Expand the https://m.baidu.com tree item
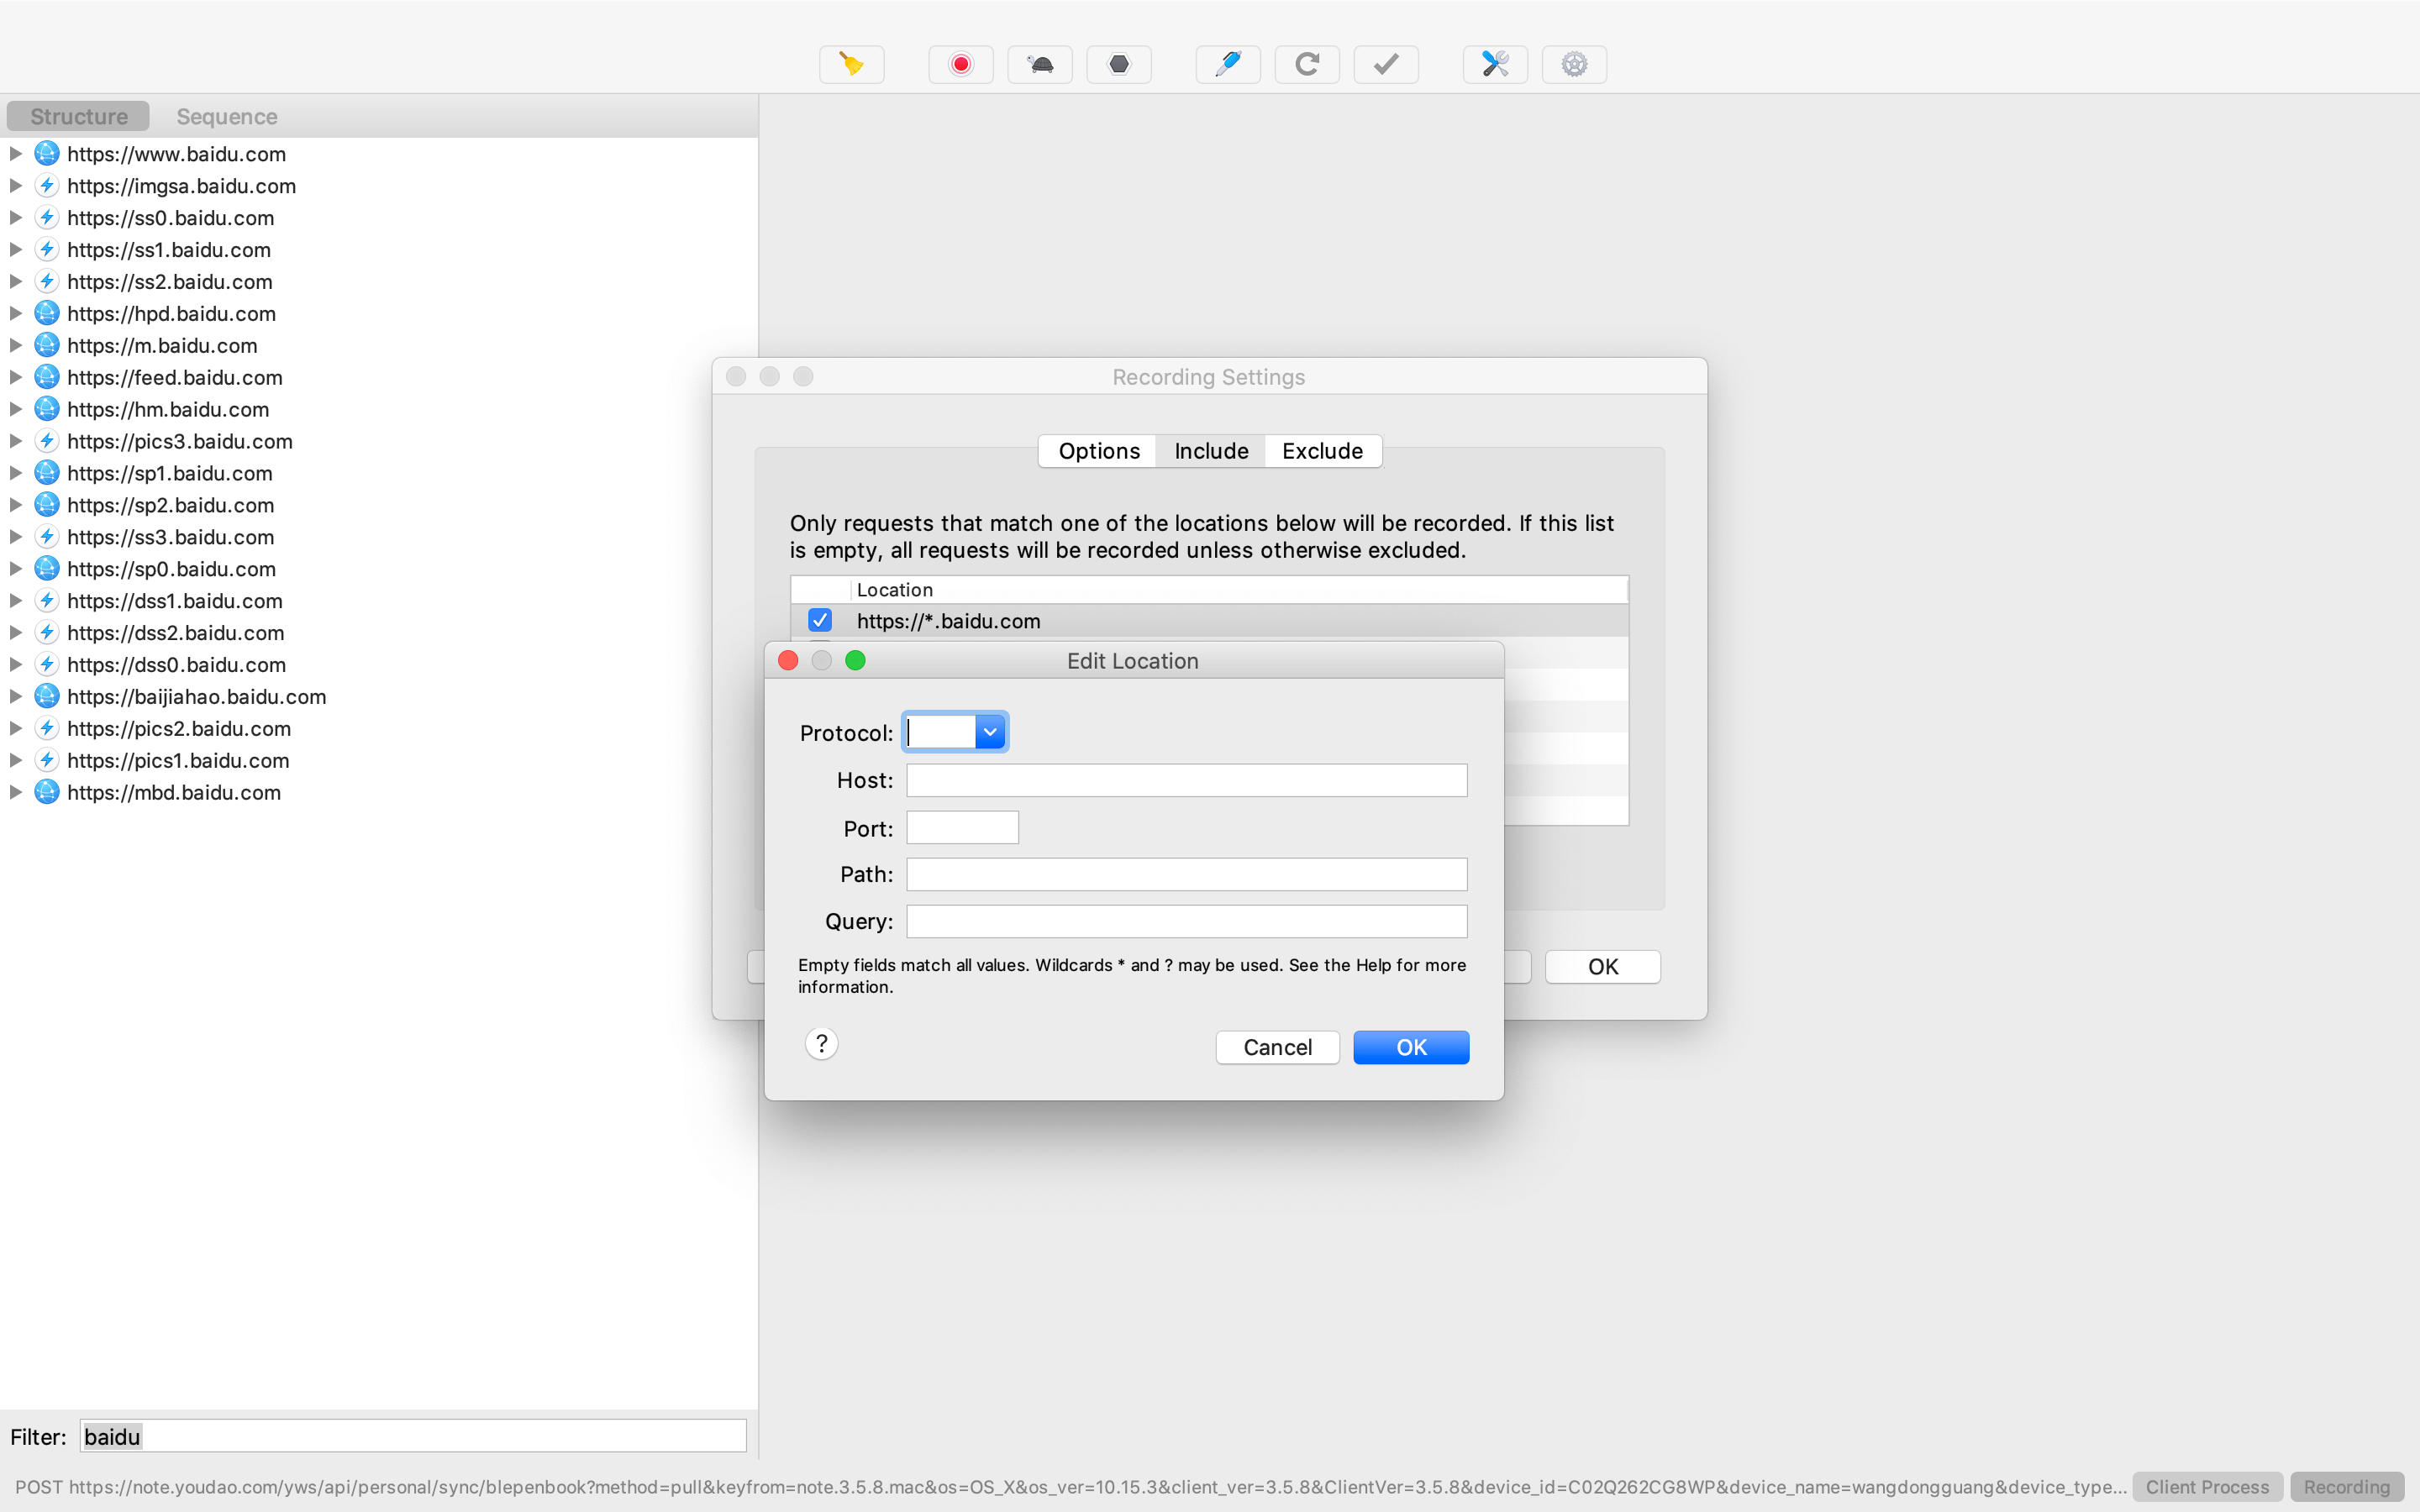 click(16, 345)
